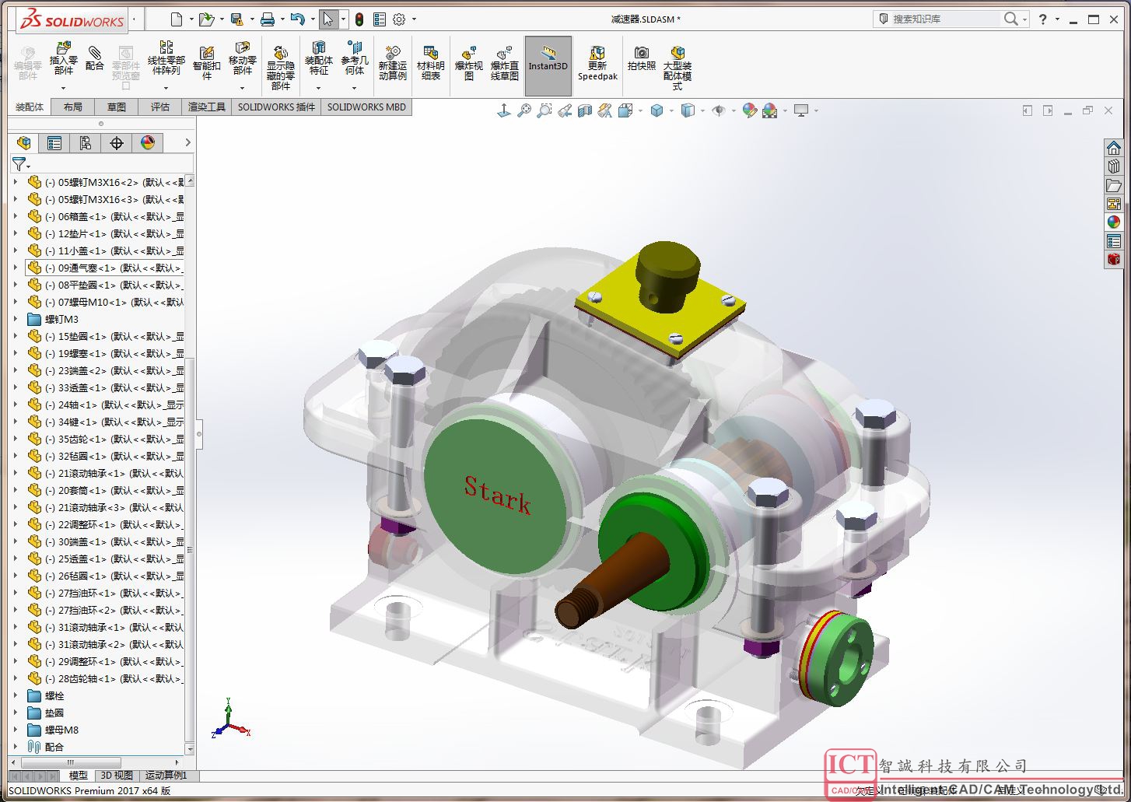Viewport: 1131px width, 802px height.
Task: Click Smart Fasteners (智能扣件) tool
Action: (207, 62)
